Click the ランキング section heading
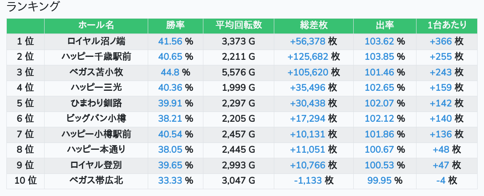The height and width of the screenshot is (196, 484). click(33, 6)
